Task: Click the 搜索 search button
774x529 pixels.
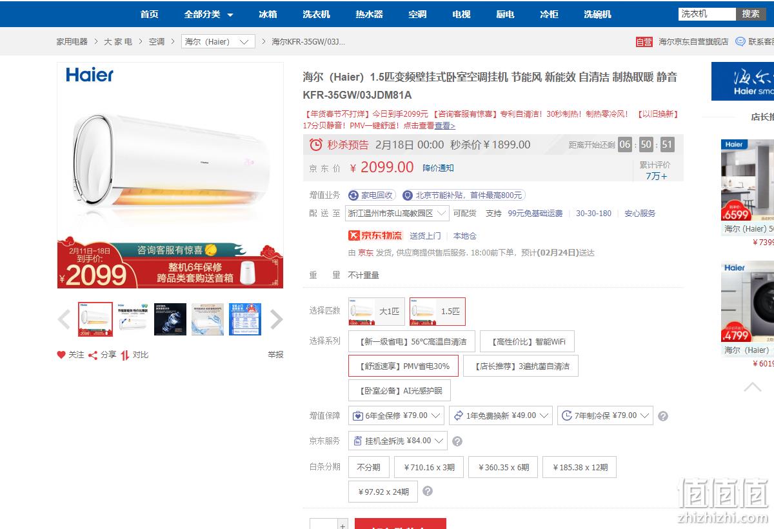Action: tap(751, 14)
